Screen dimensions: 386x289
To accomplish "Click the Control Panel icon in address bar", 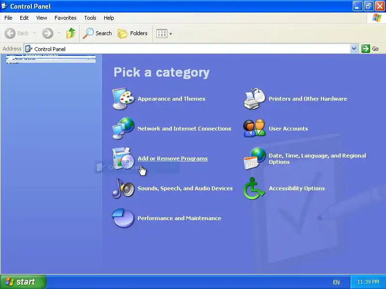I will tap(29, 49).
